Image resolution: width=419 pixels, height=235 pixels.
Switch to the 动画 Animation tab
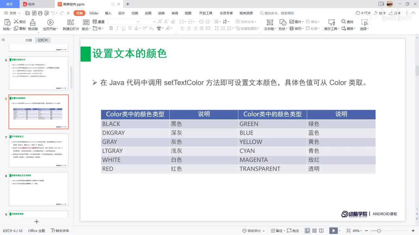(x=148, y=13)
